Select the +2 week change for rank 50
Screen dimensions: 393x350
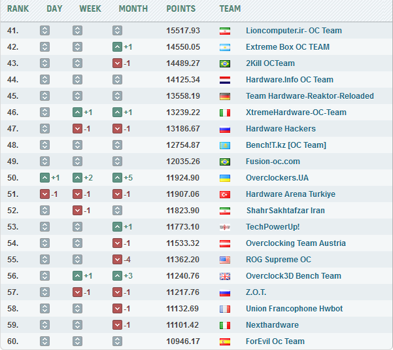tap(88, 178)
